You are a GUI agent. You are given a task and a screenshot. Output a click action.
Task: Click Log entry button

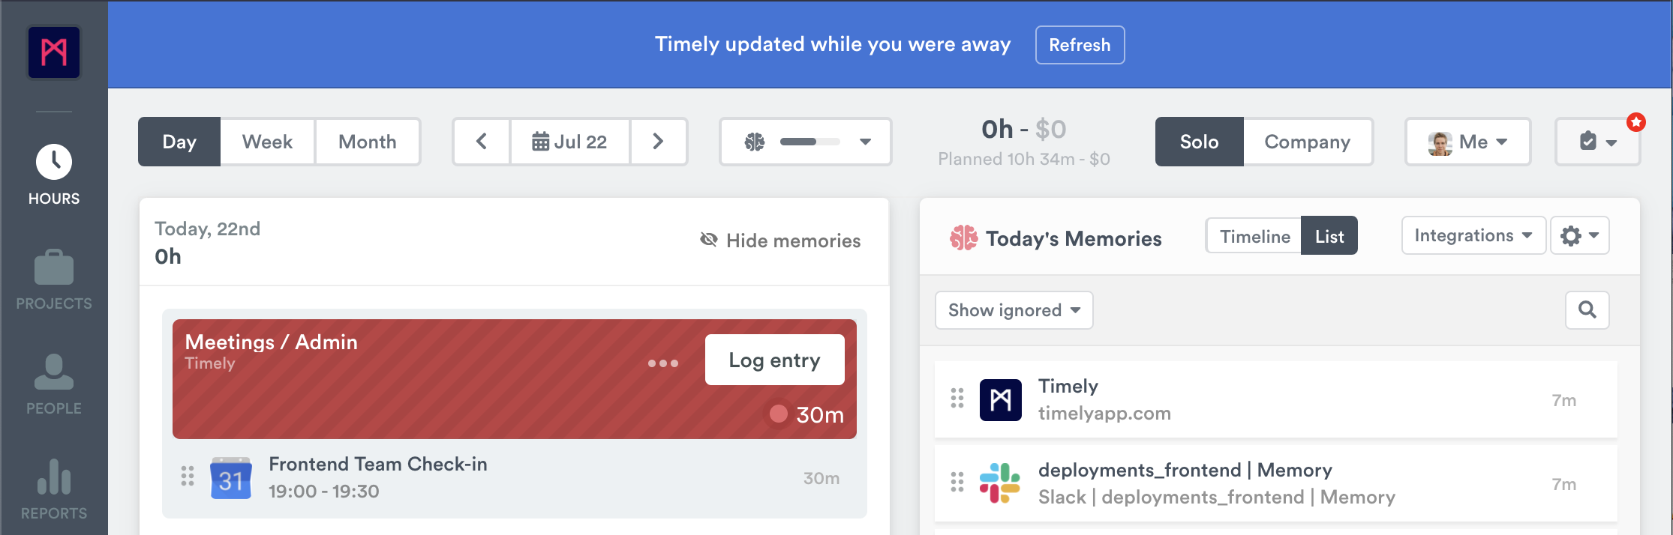click(774, 360)
